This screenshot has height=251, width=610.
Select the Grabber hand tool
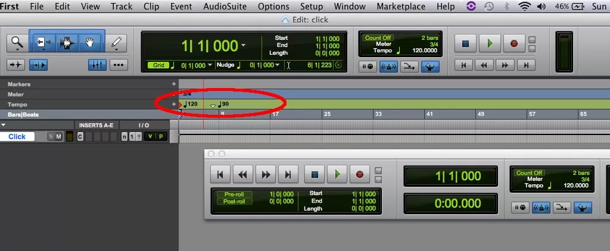click(x=90, y=43)
